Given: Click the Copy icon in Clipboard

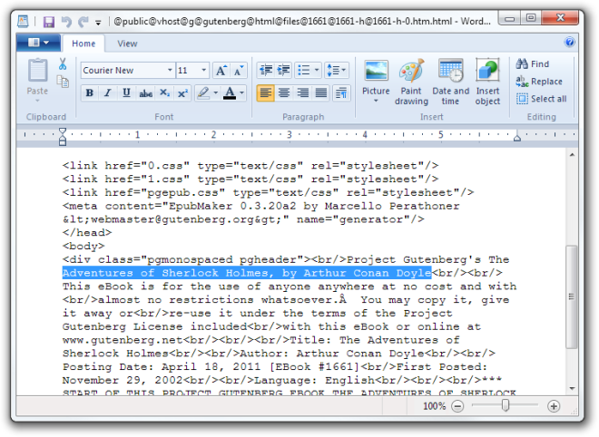Looking at the screenshot, I should [x=63, y=82].
